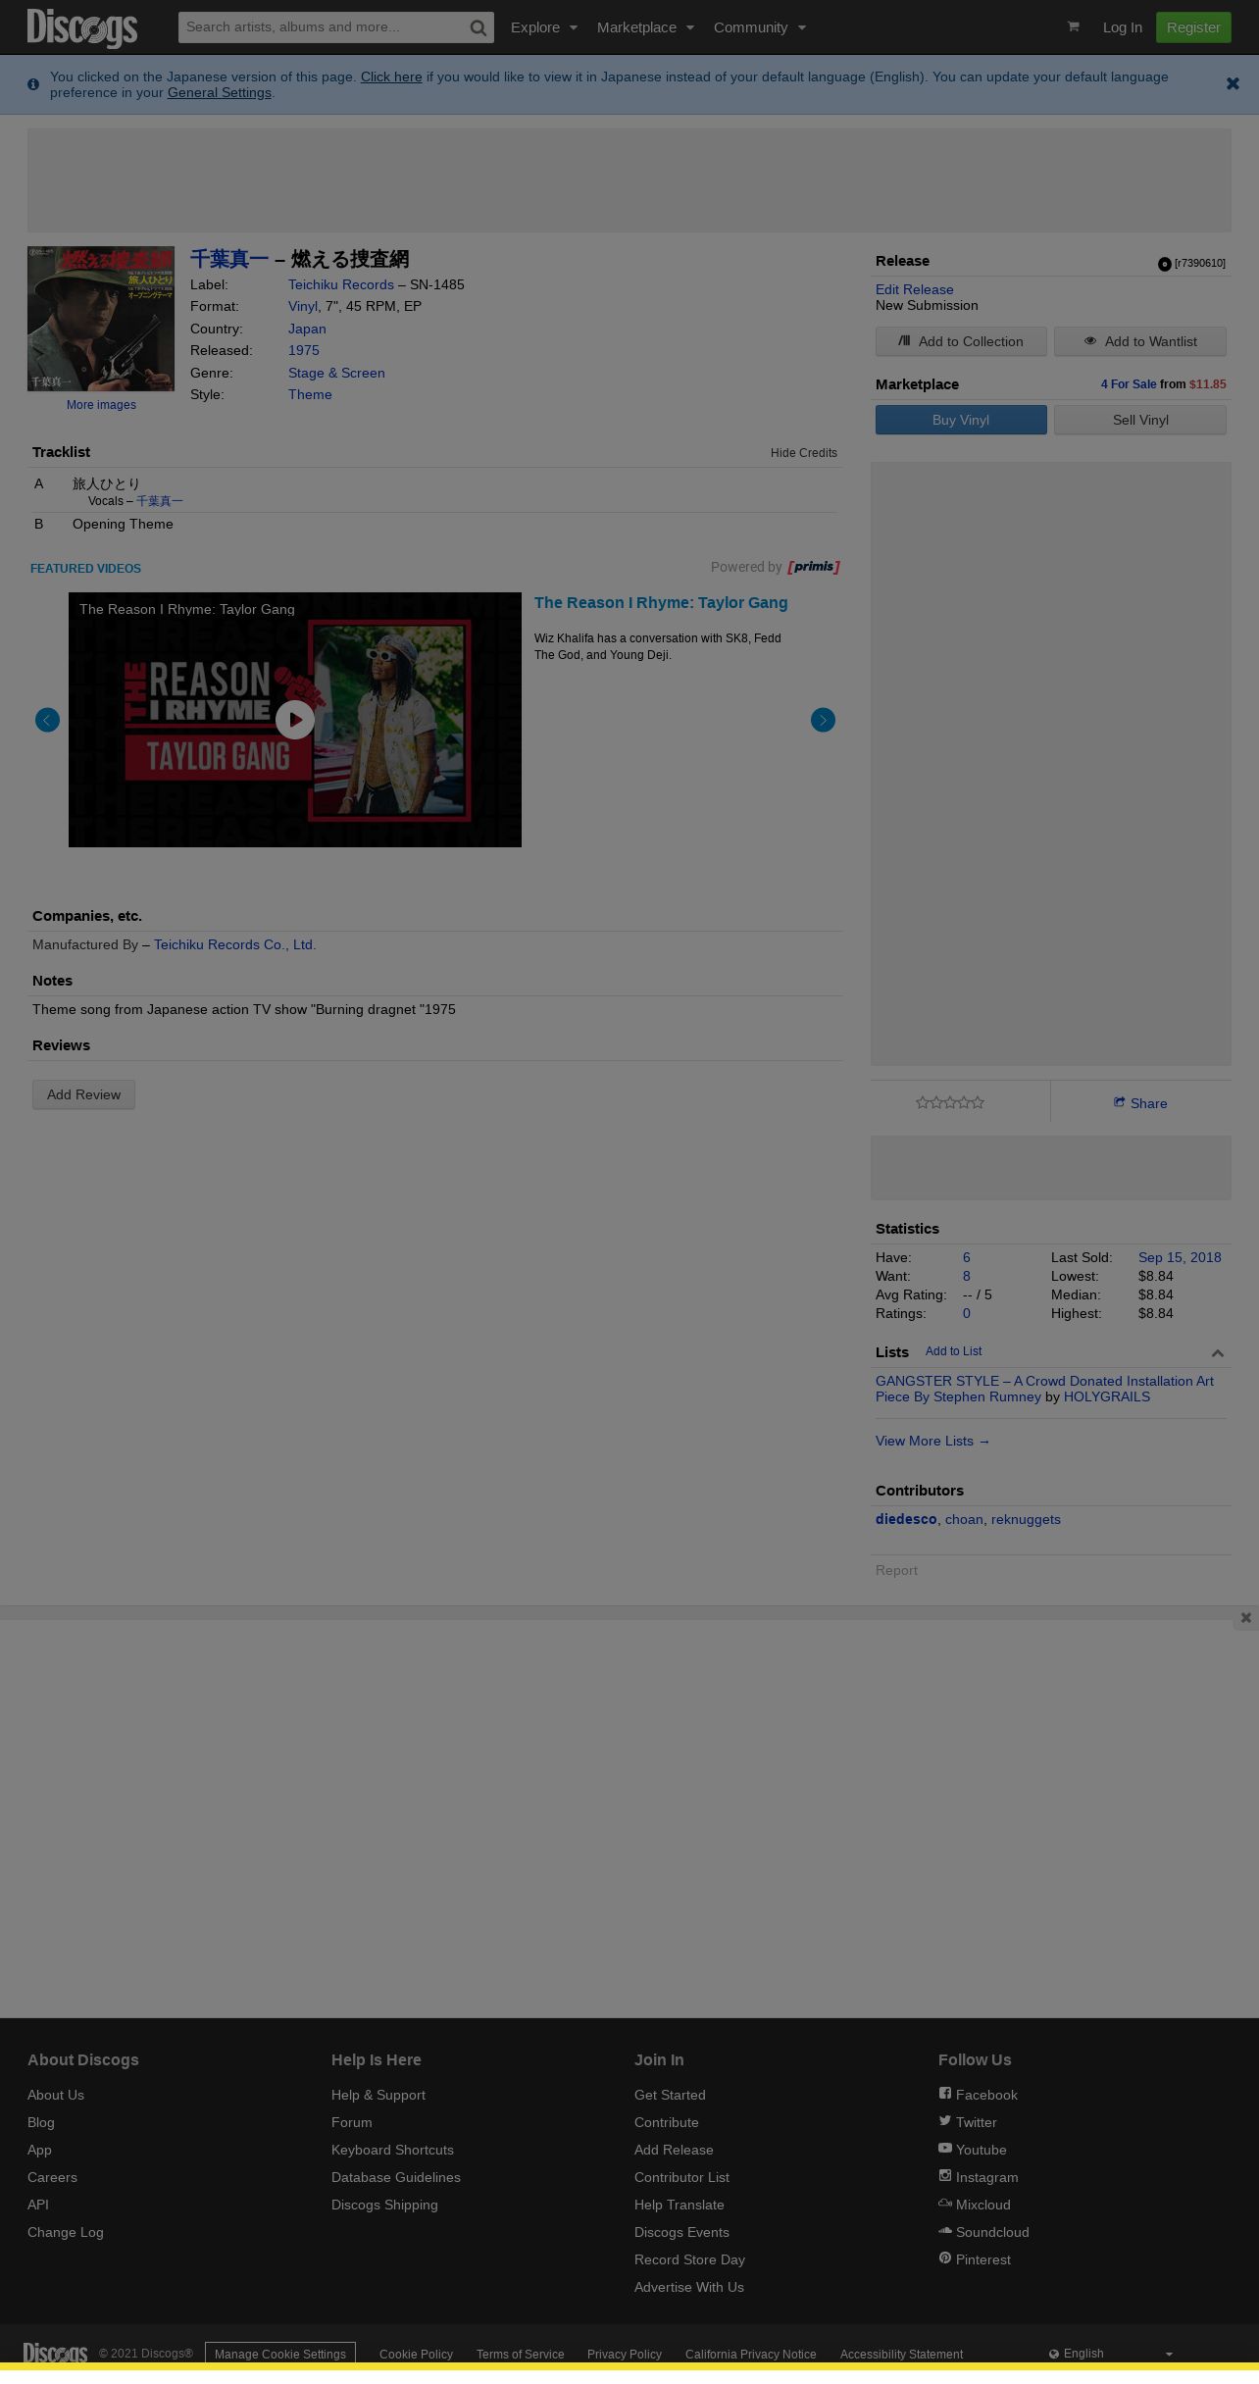Open the Marketplace menu

tap(645, 27)
